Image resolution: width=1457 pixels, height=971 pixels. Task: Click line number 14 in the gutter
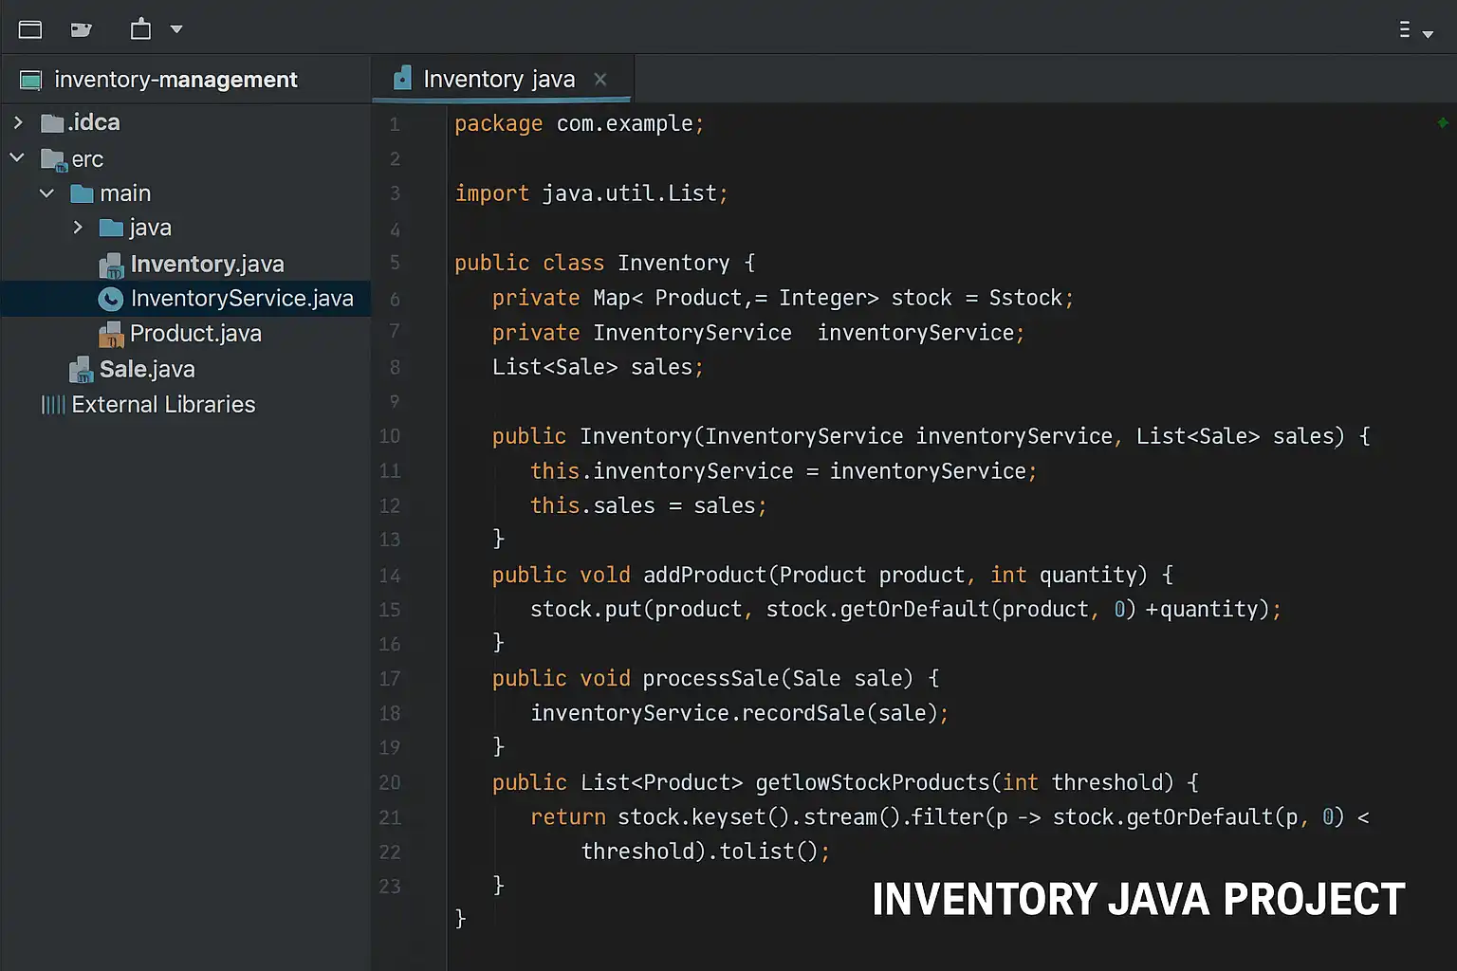[390, 576]
